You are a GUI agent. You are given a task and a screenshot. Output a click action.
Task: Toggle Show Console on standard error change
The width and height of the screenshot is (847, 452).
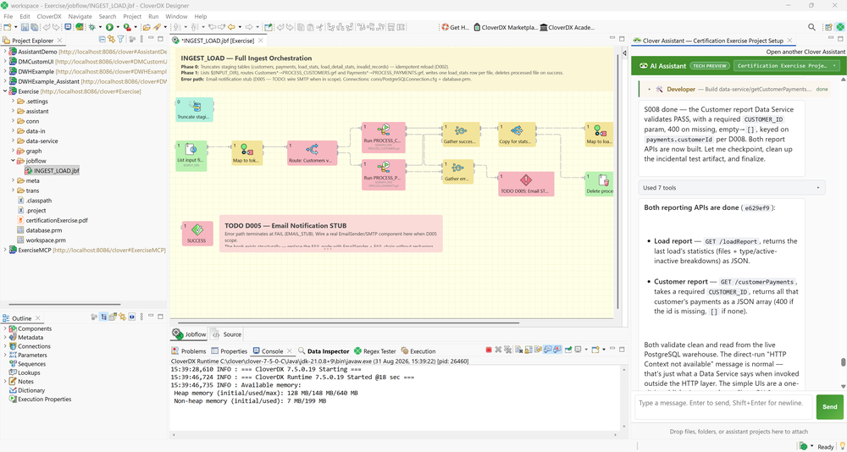point(557,350)
